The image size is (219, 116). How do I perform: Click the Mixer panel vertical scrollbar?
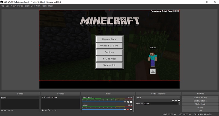(x=134, y=104)
